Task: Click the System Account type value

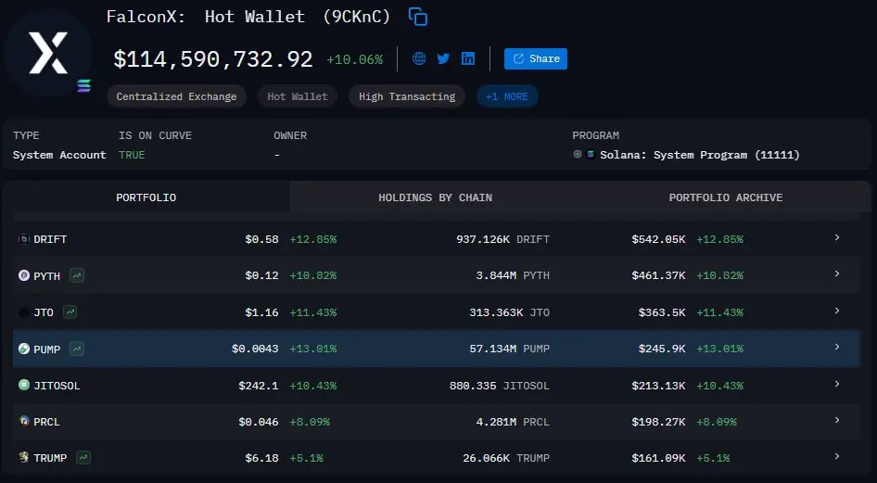Action: click(59, 155)
